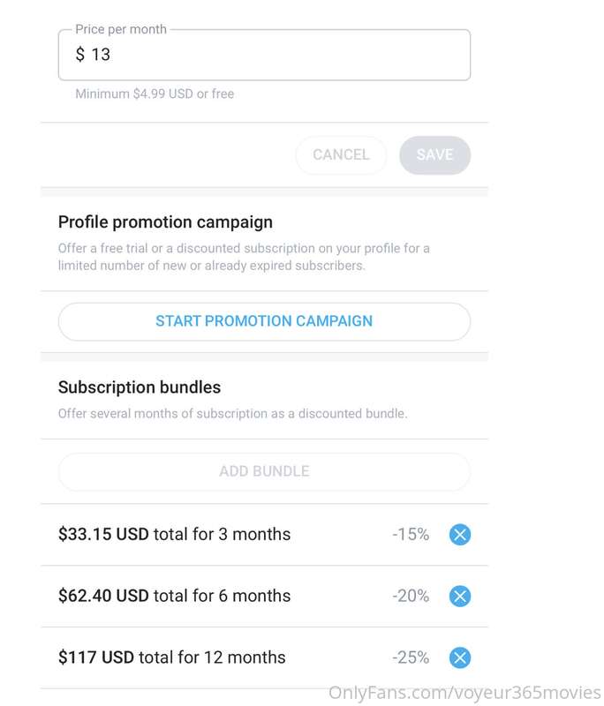604x706 pixels.
Task: Click the CANCEL button
Action: coord(341,155)
